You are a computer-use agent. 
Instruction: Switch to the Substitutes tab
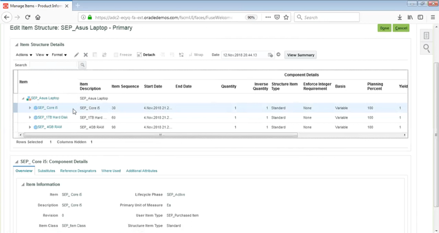[x=46, y=171]
